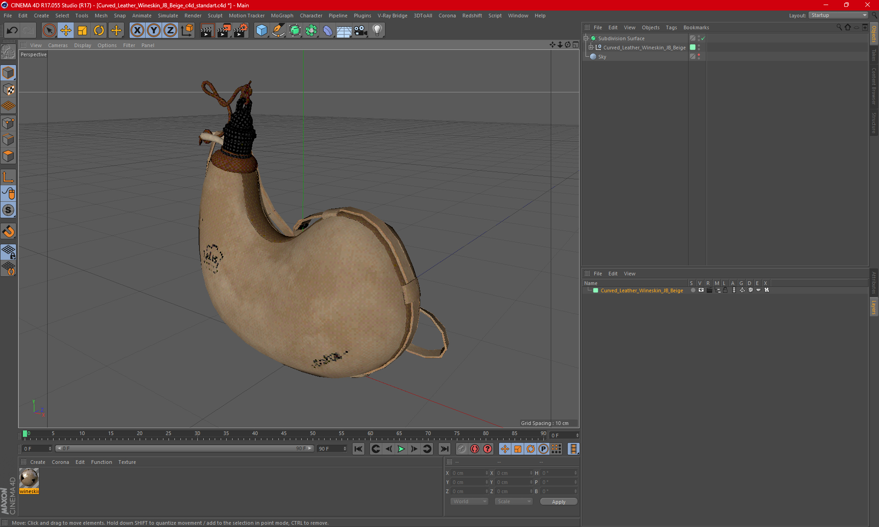The image size is (879, 527).
Task: Open viewport Cameras menu
Action: coord(58,45)
